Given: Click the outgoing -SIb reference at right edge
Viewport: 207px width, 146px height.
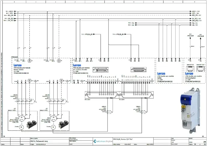Looking at the screenshot, I should click(194, 25).
